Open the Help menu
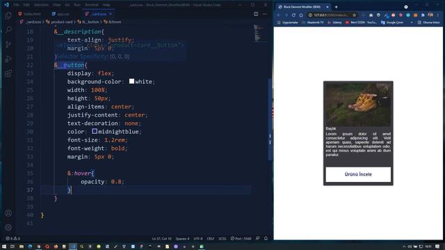 pos(106,5)
